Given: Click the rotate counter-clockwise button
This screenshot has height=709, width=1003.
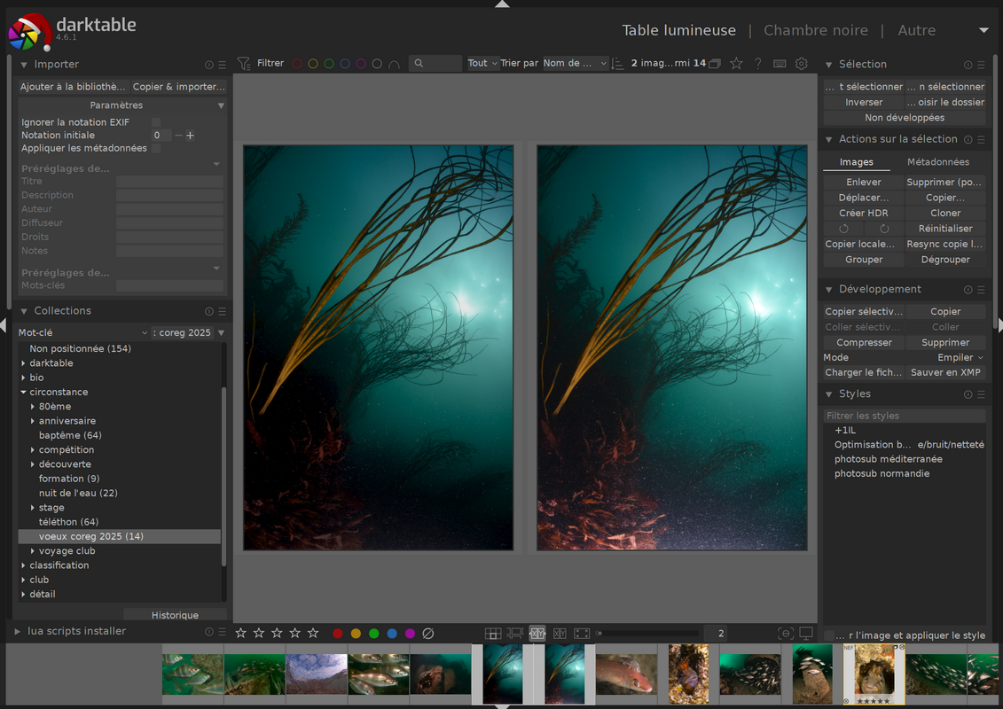Looking at the screenshot, I should click(843, 229).
